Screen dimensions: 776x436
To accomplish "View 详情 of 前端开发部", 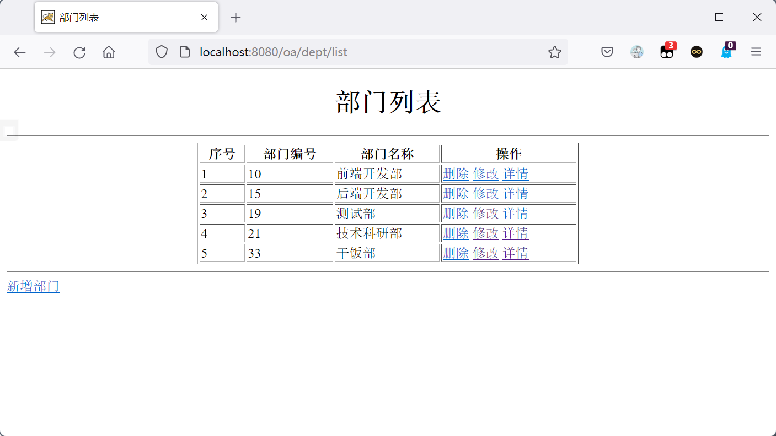I will [x=516, y=174].
